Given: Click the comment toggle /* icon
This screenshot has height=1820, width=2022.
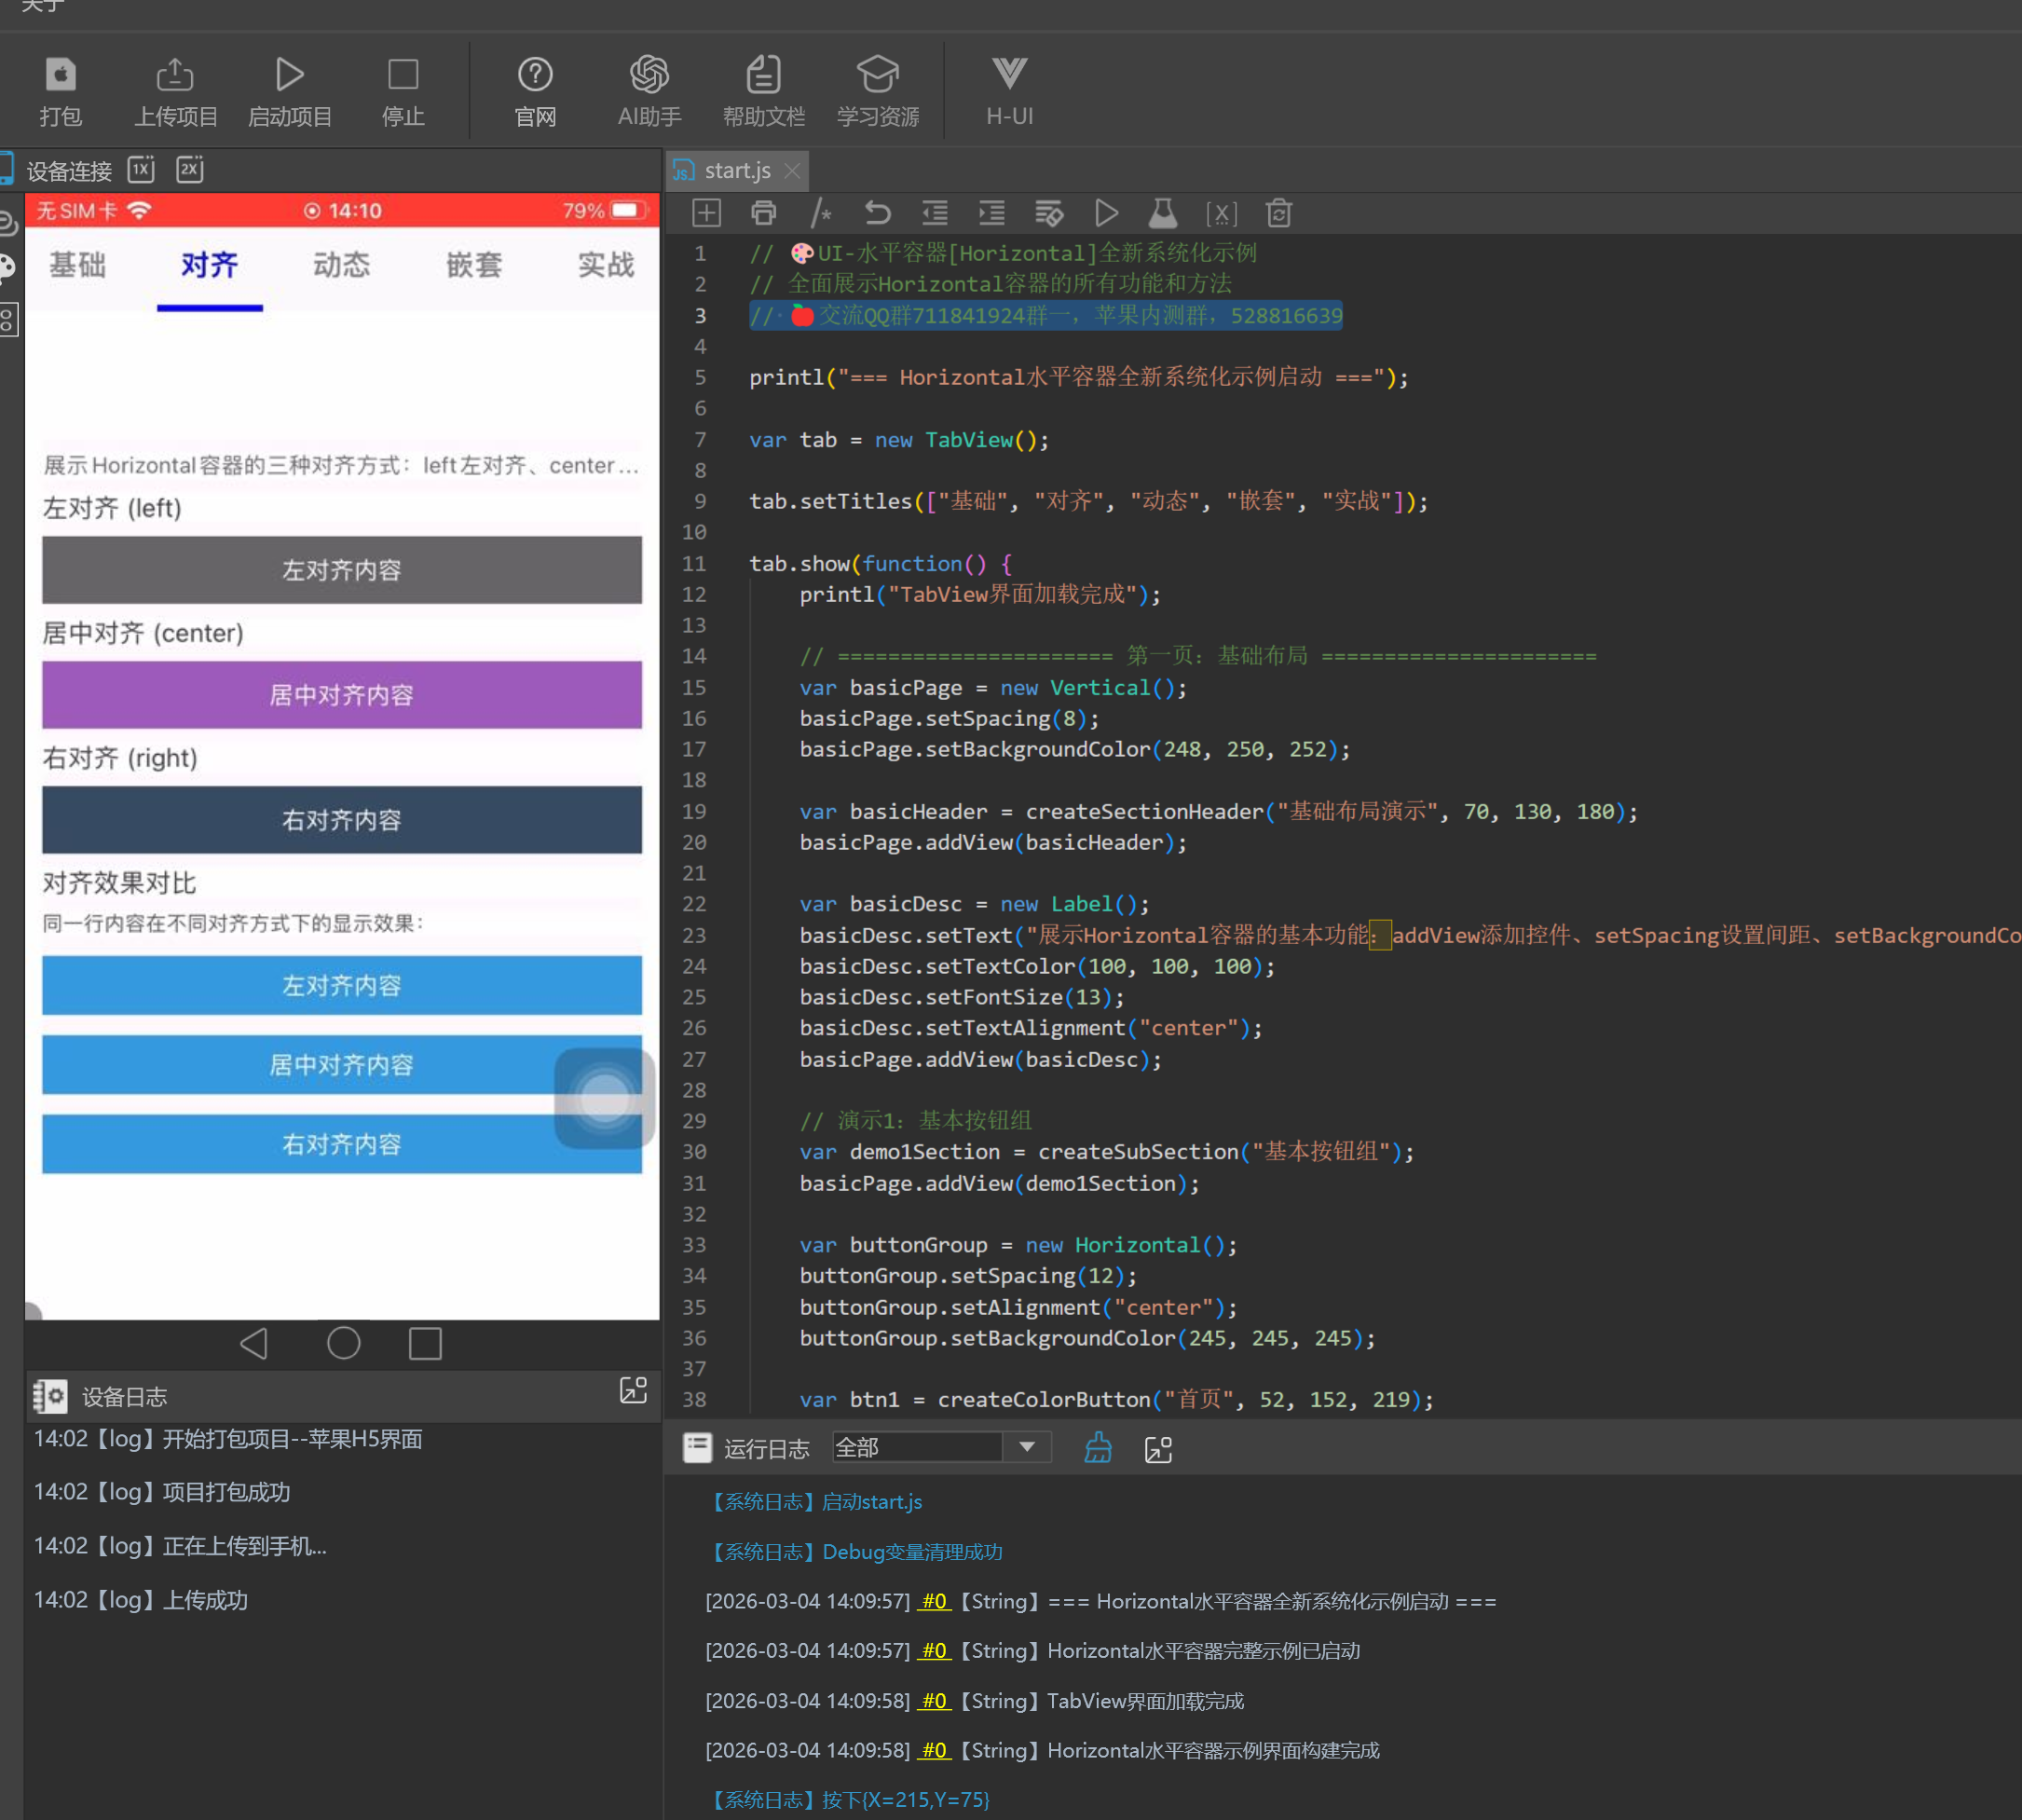Looking at the screenshot, I should pyautogui.click(x=820, y=213).
